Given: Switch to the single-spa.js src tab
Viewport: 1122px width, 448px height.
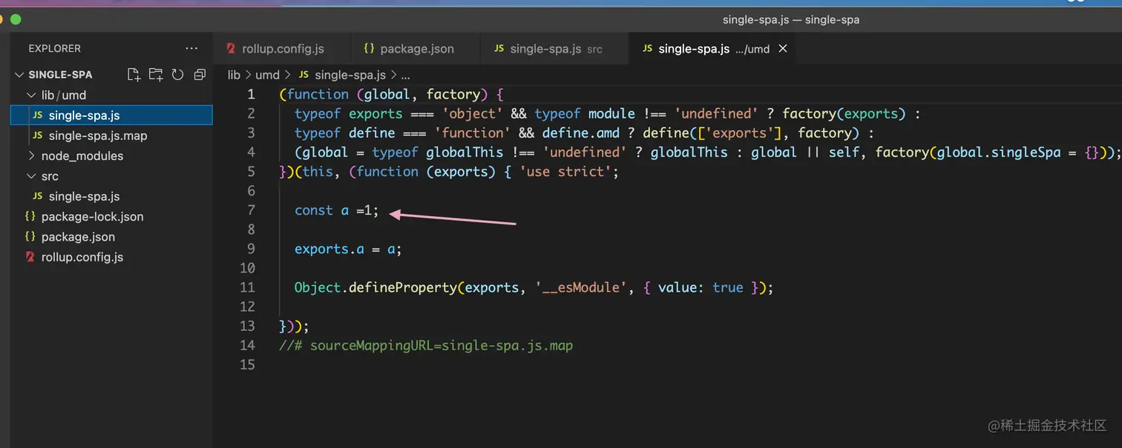Looking at the screenshot, I should tap(554, 49).
